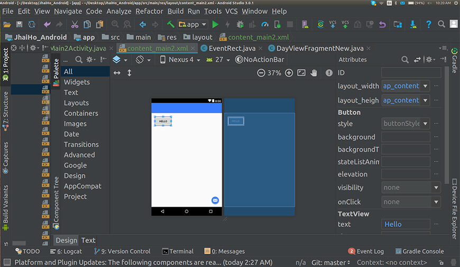Viewport: 460px width, 267px height.
Task: Sync project with Gradle files icon
Action: 320,24
